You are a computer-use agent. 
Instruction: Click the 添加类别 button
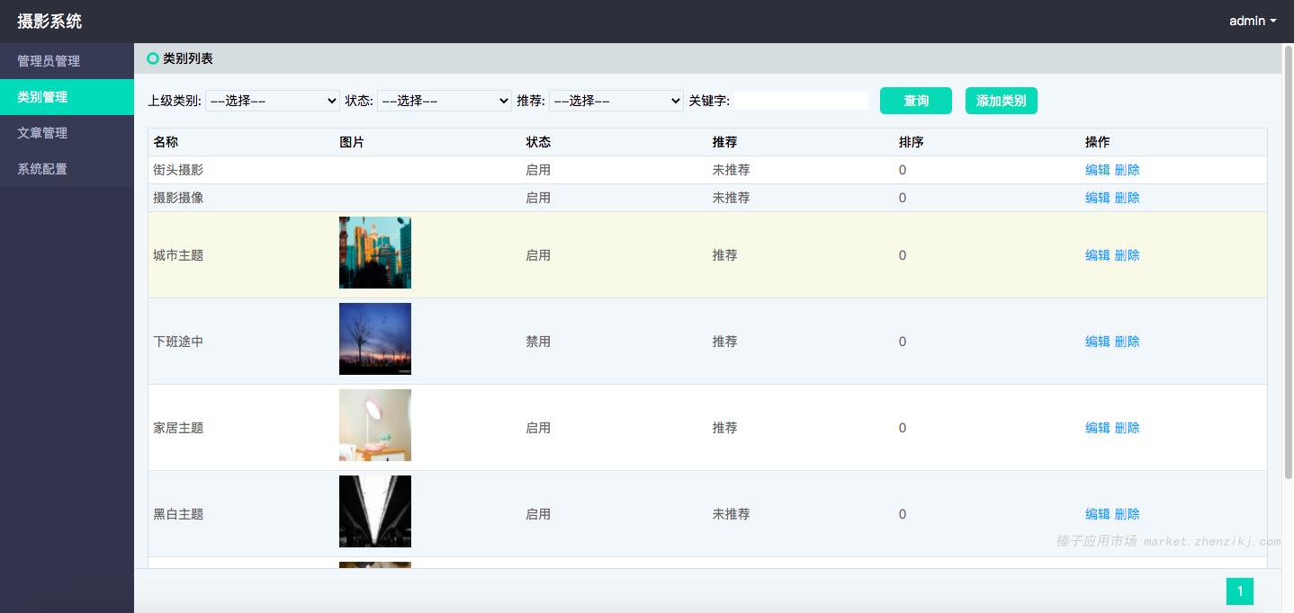(x=1001, y=101)
